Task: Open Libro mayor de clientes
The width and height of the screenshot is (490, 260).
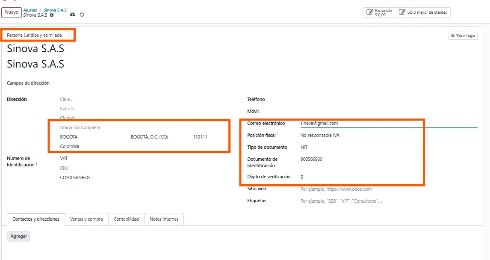Action: pyautogui.click(x=423, y=12)
